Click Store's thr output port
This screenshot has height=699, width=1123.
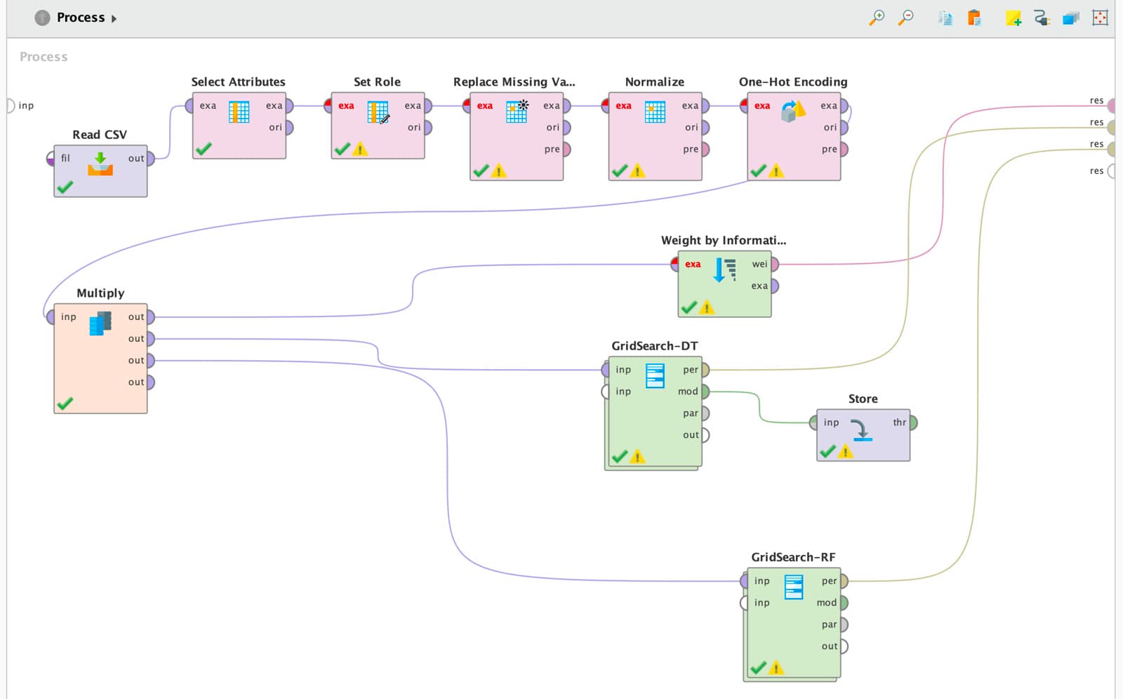(912, 422)
